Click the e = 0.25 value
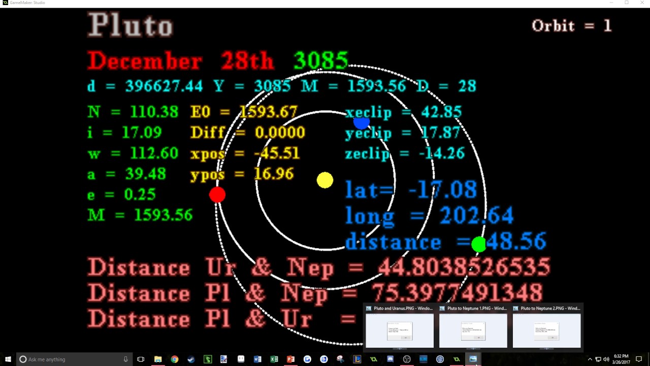This screenshot has width=650, height=366. [122, 195]
